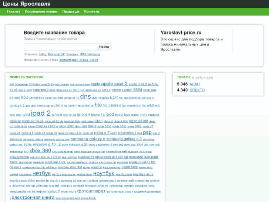The height and width of the screenshot is (202, 269).
Task: Click the htc tag
Action: [98, 105]
